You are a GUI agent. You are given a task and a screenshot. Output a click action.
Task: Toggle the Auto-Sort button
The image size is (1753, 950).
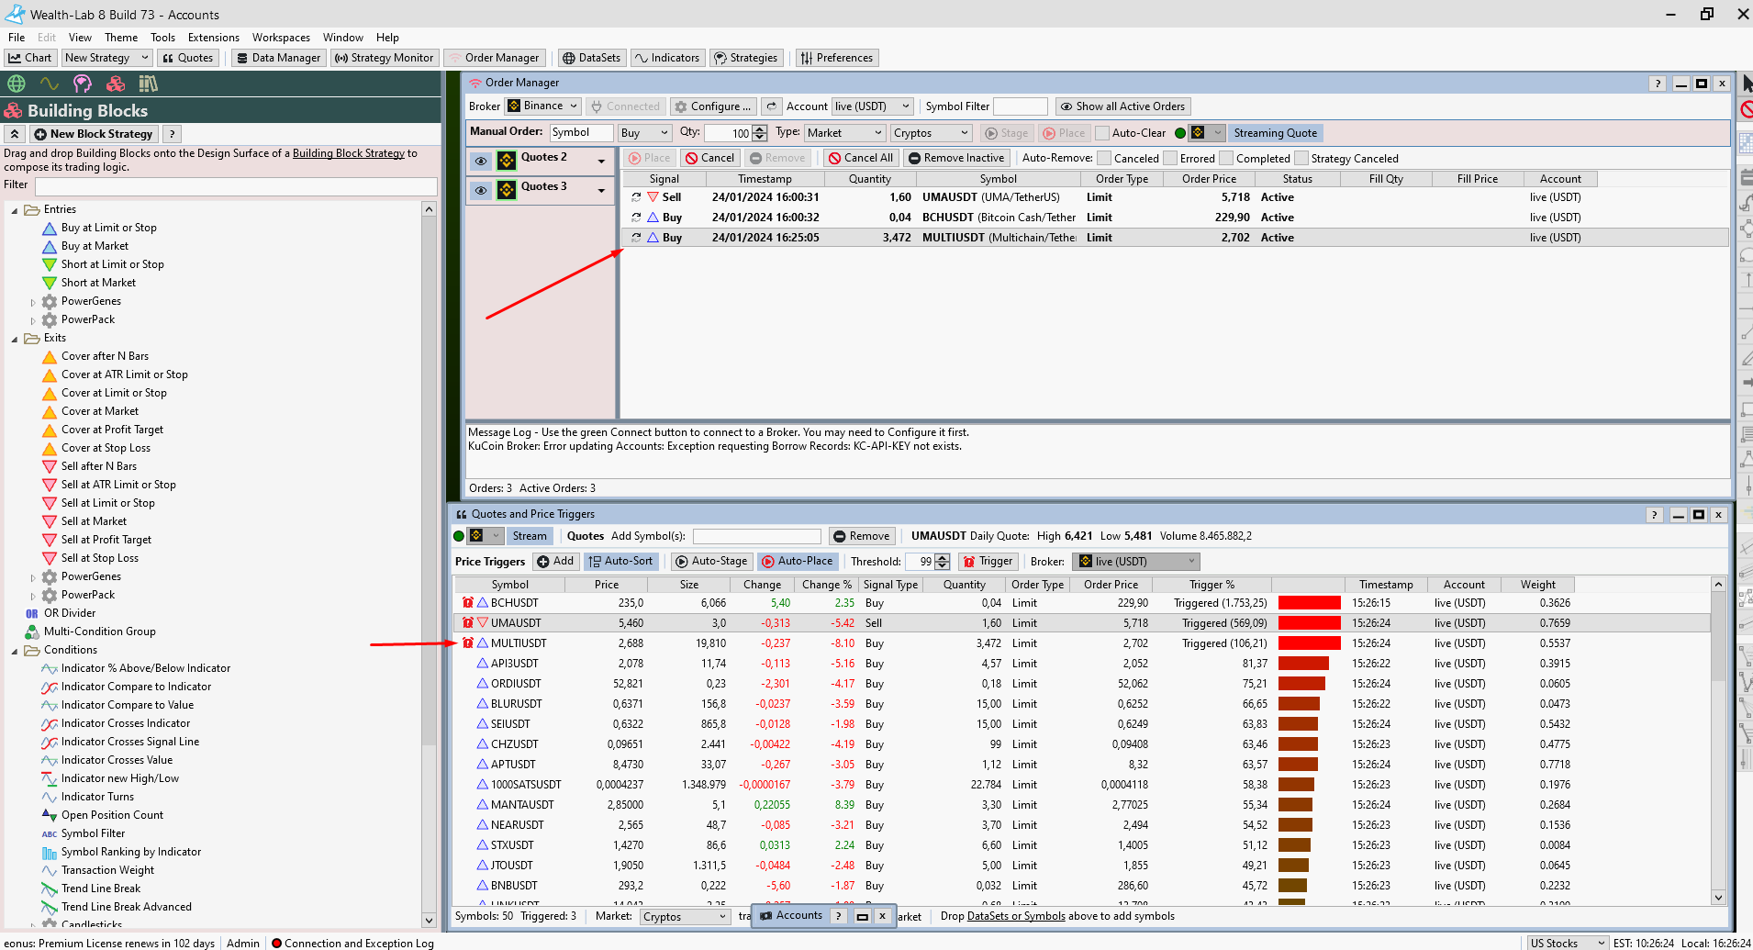620,562
